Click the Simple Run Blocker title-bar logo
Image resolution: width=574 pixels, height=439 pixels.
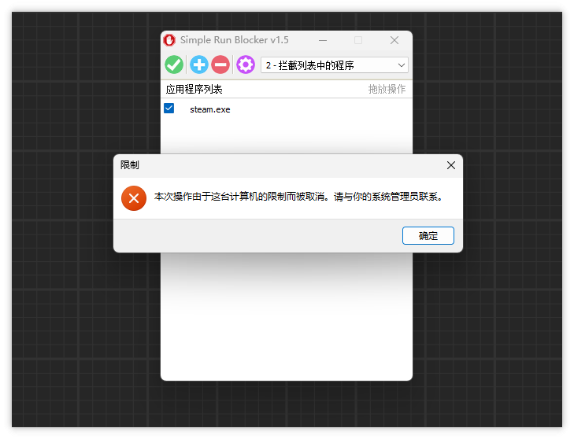click(168, 40)
